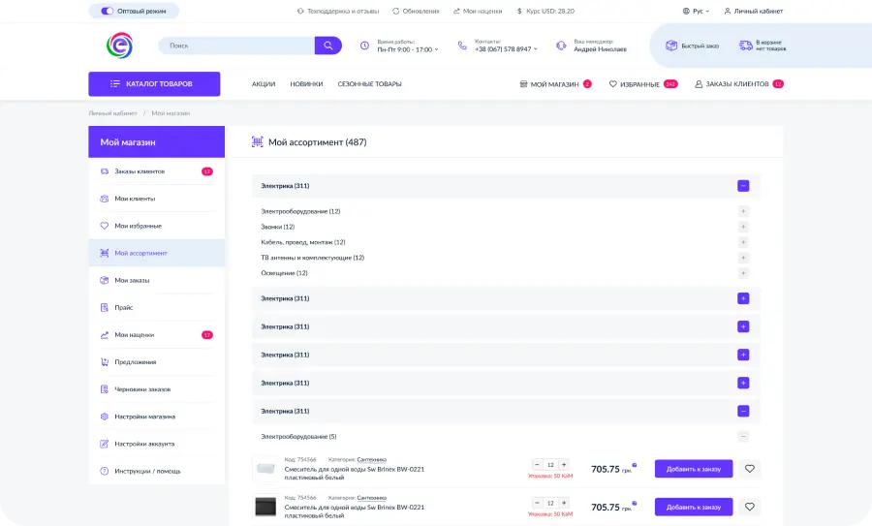Click the phone contacts icon

tap(462, 46)
